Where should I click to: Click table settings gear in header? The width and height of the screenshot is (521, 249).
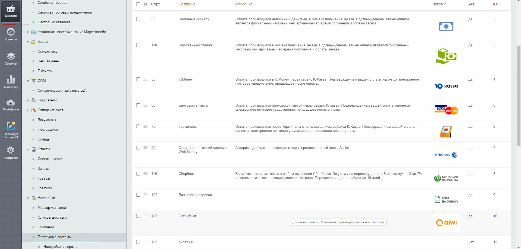[x=145, y=4]
